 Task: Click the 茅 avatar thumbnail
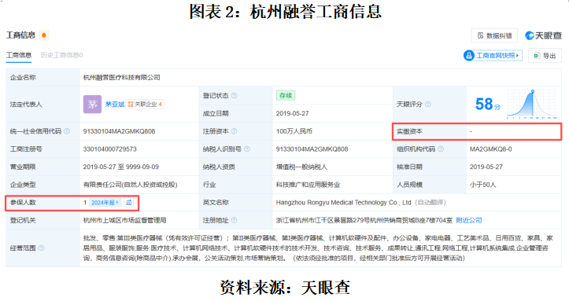tap(92, 105)
